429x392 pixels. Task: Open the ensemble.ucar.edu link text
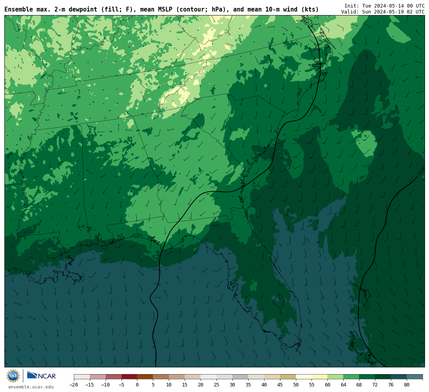tap(31, 387)
